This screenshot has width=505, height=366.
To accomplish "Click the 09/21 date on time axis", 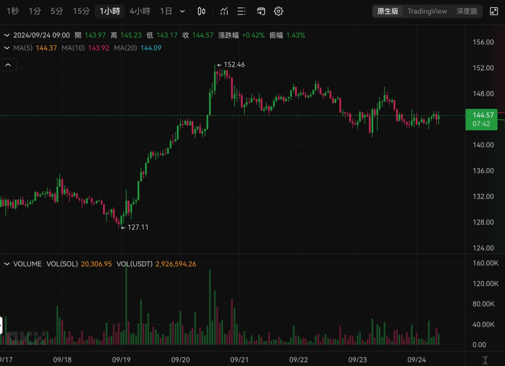I will pos(239,360).
